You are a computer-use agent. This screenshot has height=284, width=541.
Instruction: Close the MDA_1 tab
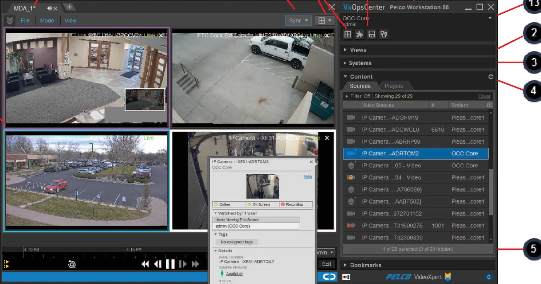pyautogui.click(x=56, y=8)
